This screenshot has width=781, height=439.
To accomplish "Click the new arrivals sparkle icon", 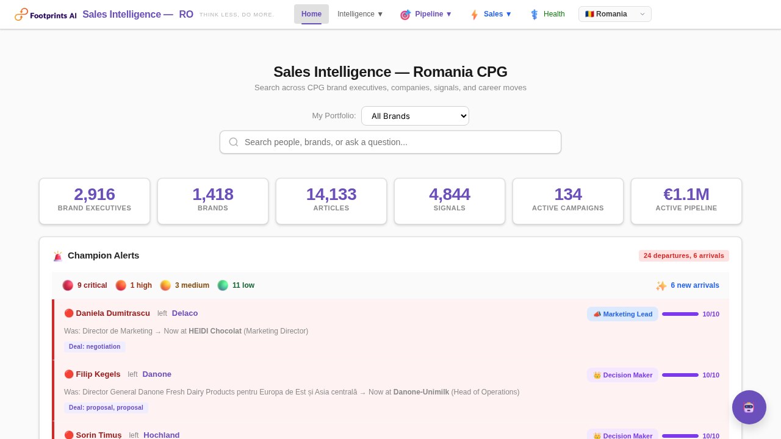I will point(661,286).
